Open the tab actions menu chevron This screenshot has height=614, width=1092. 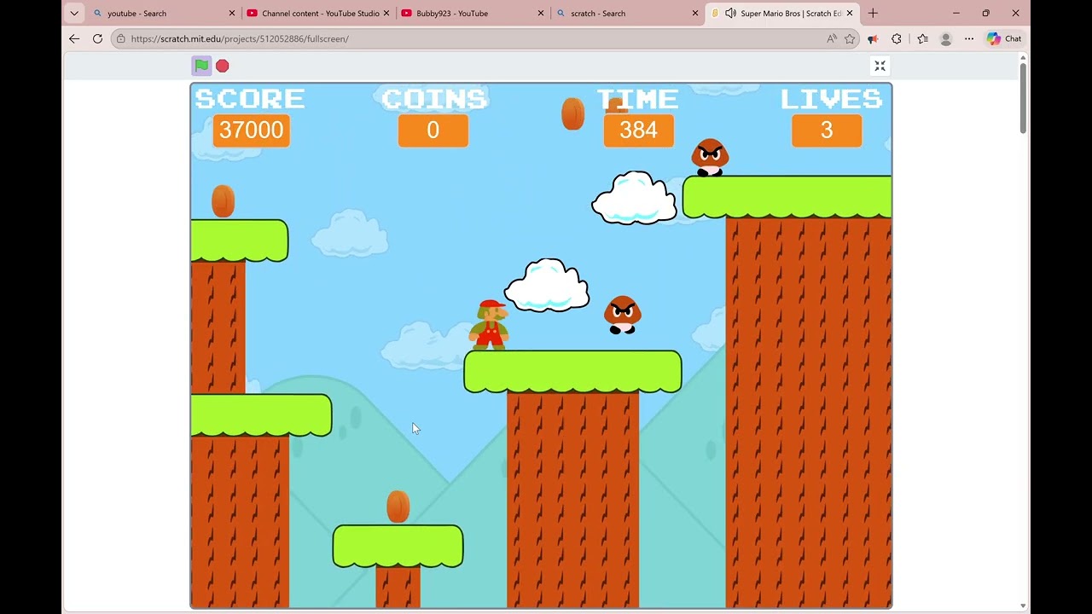[x=74, y=13]
